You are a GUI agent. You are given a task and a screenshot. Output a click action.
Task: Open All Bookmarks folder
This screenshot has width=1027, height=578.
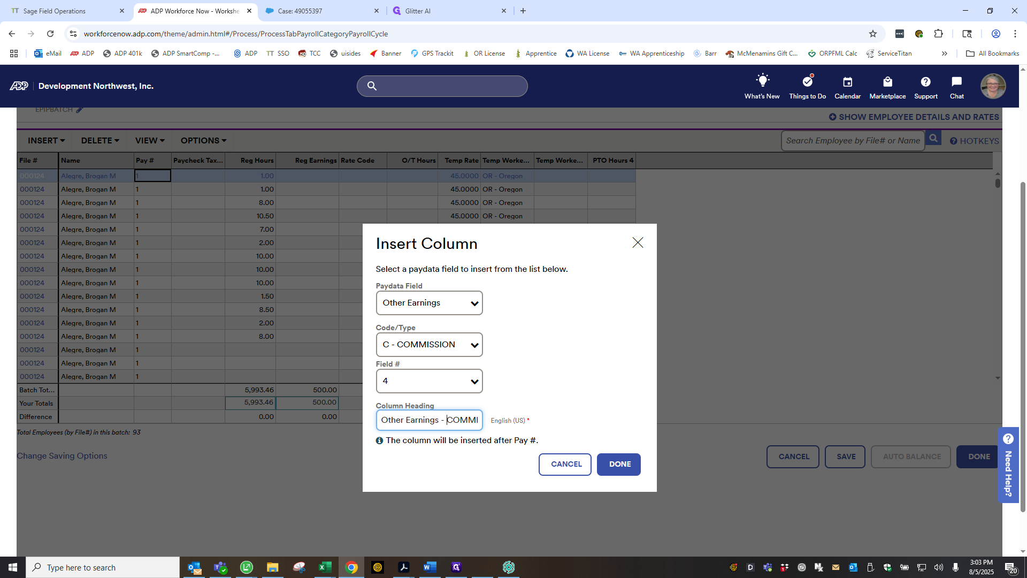click(993, 54)
